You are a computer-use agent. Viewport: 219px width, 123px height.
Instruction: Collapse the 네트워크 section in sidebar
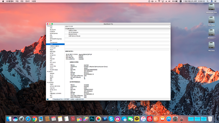[x=47, y=72]
